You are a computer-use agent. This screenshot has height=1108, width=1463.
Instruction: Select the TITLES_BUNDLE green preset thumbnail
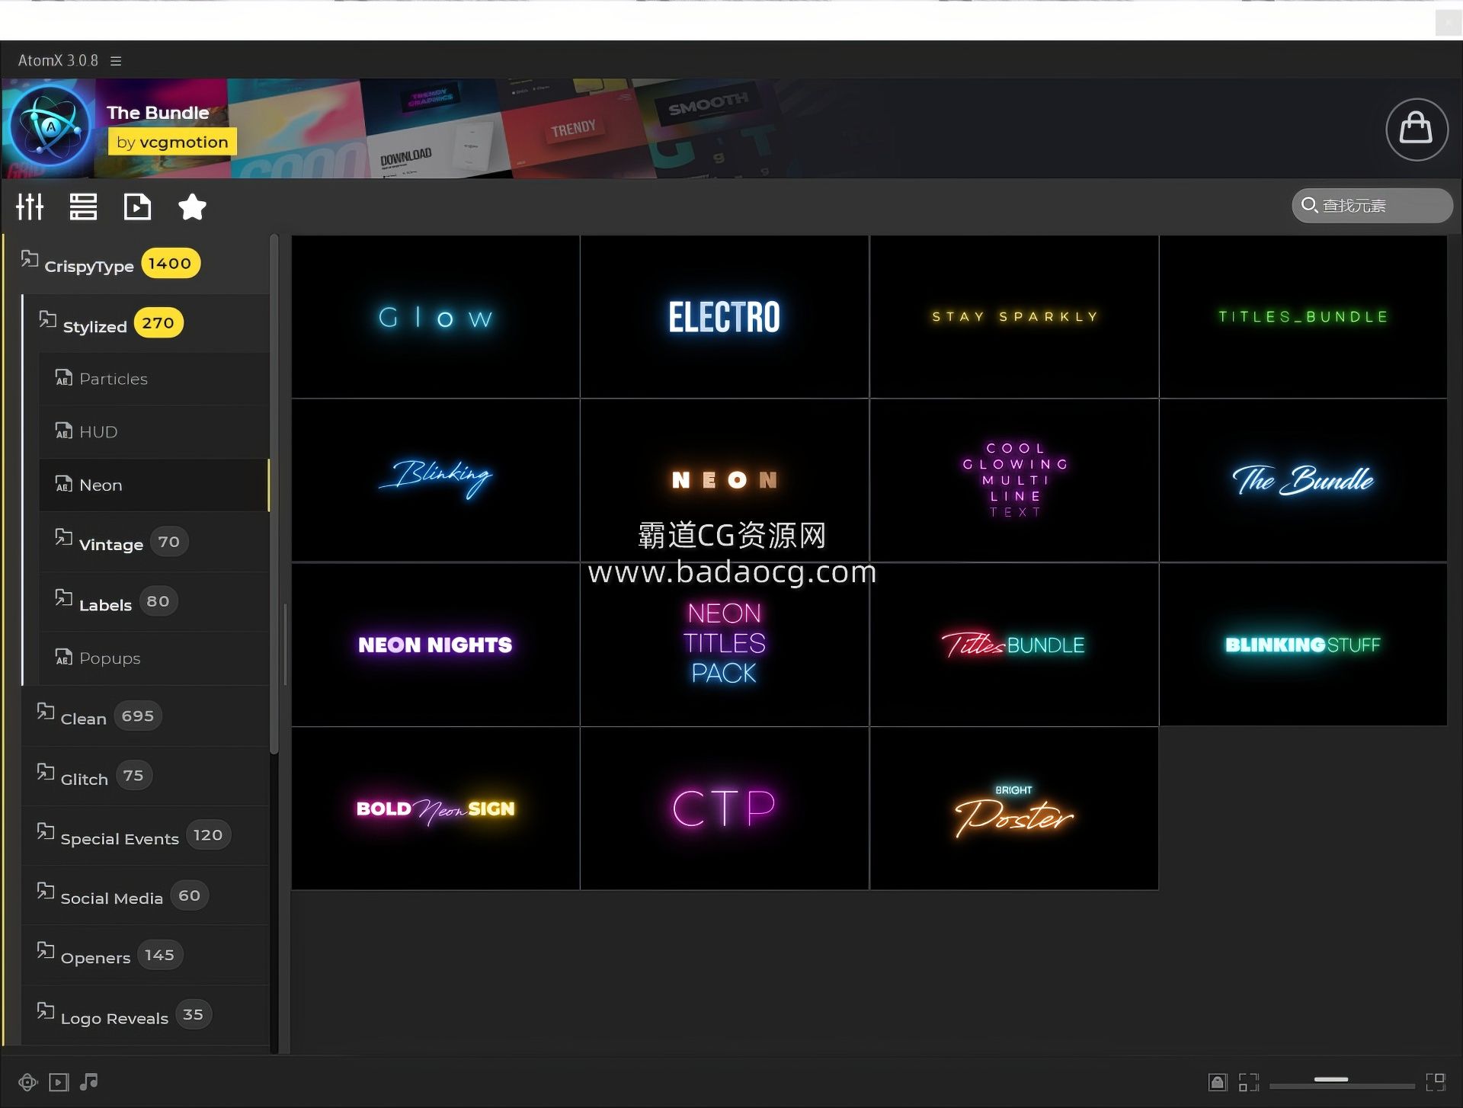pyautogui.click(x=1303, y=317)
